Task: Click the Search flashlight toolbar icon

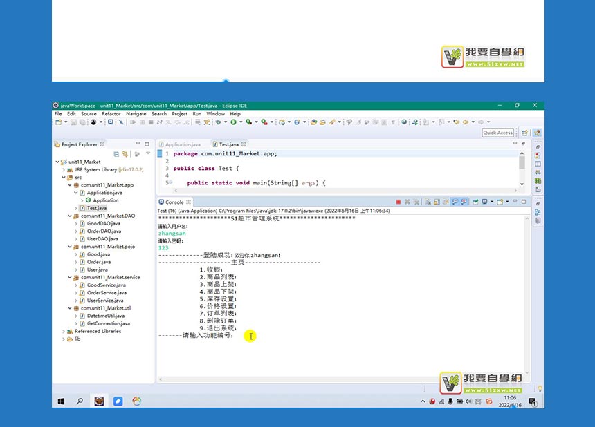Action: (x=332, y=122)
